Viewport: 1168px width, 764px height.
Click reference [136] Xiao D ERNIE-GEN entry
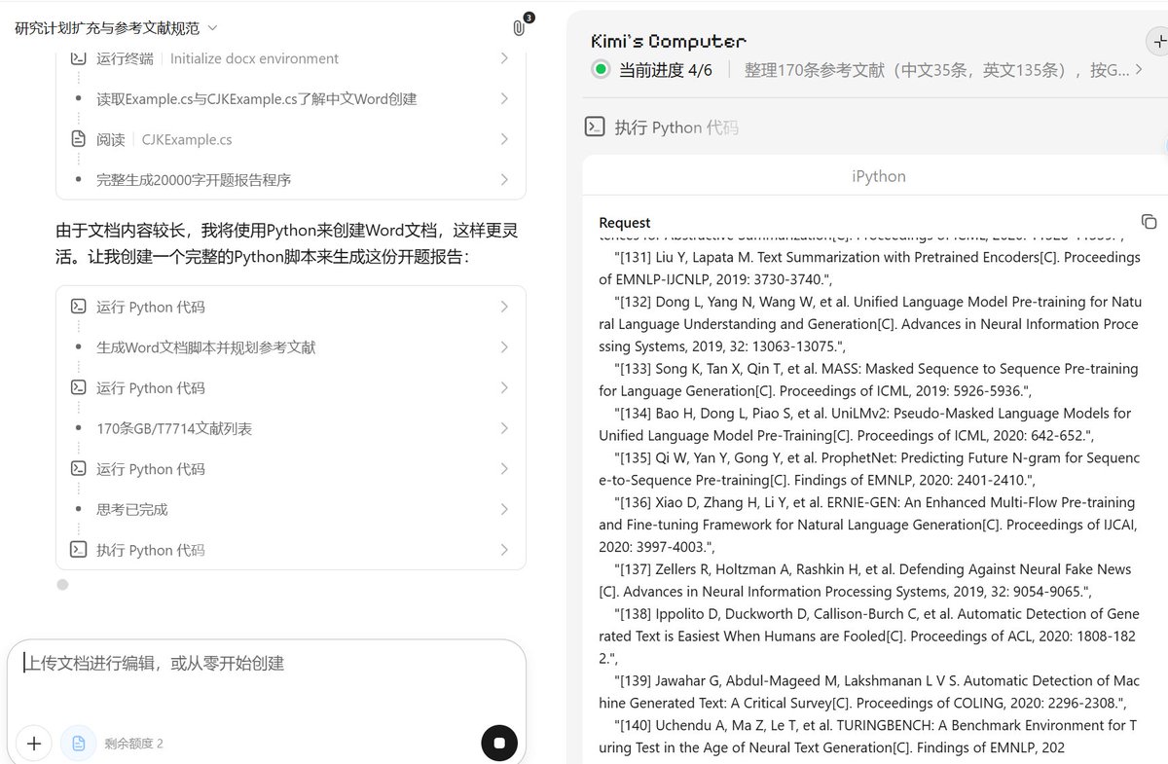coord(867,525)
